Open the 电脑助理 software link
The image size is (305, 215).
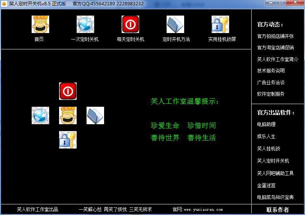pos(266,124)
